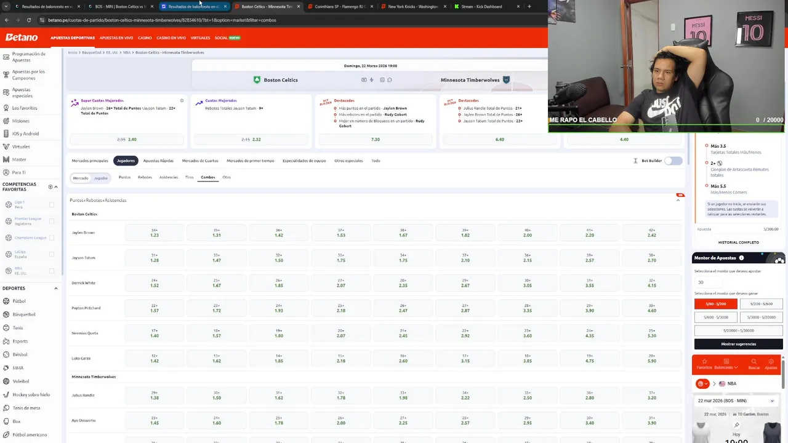The width and height of the screenshot is (788, 443).
Task: Click the Betano logo
Action: [x=22, y=38]
